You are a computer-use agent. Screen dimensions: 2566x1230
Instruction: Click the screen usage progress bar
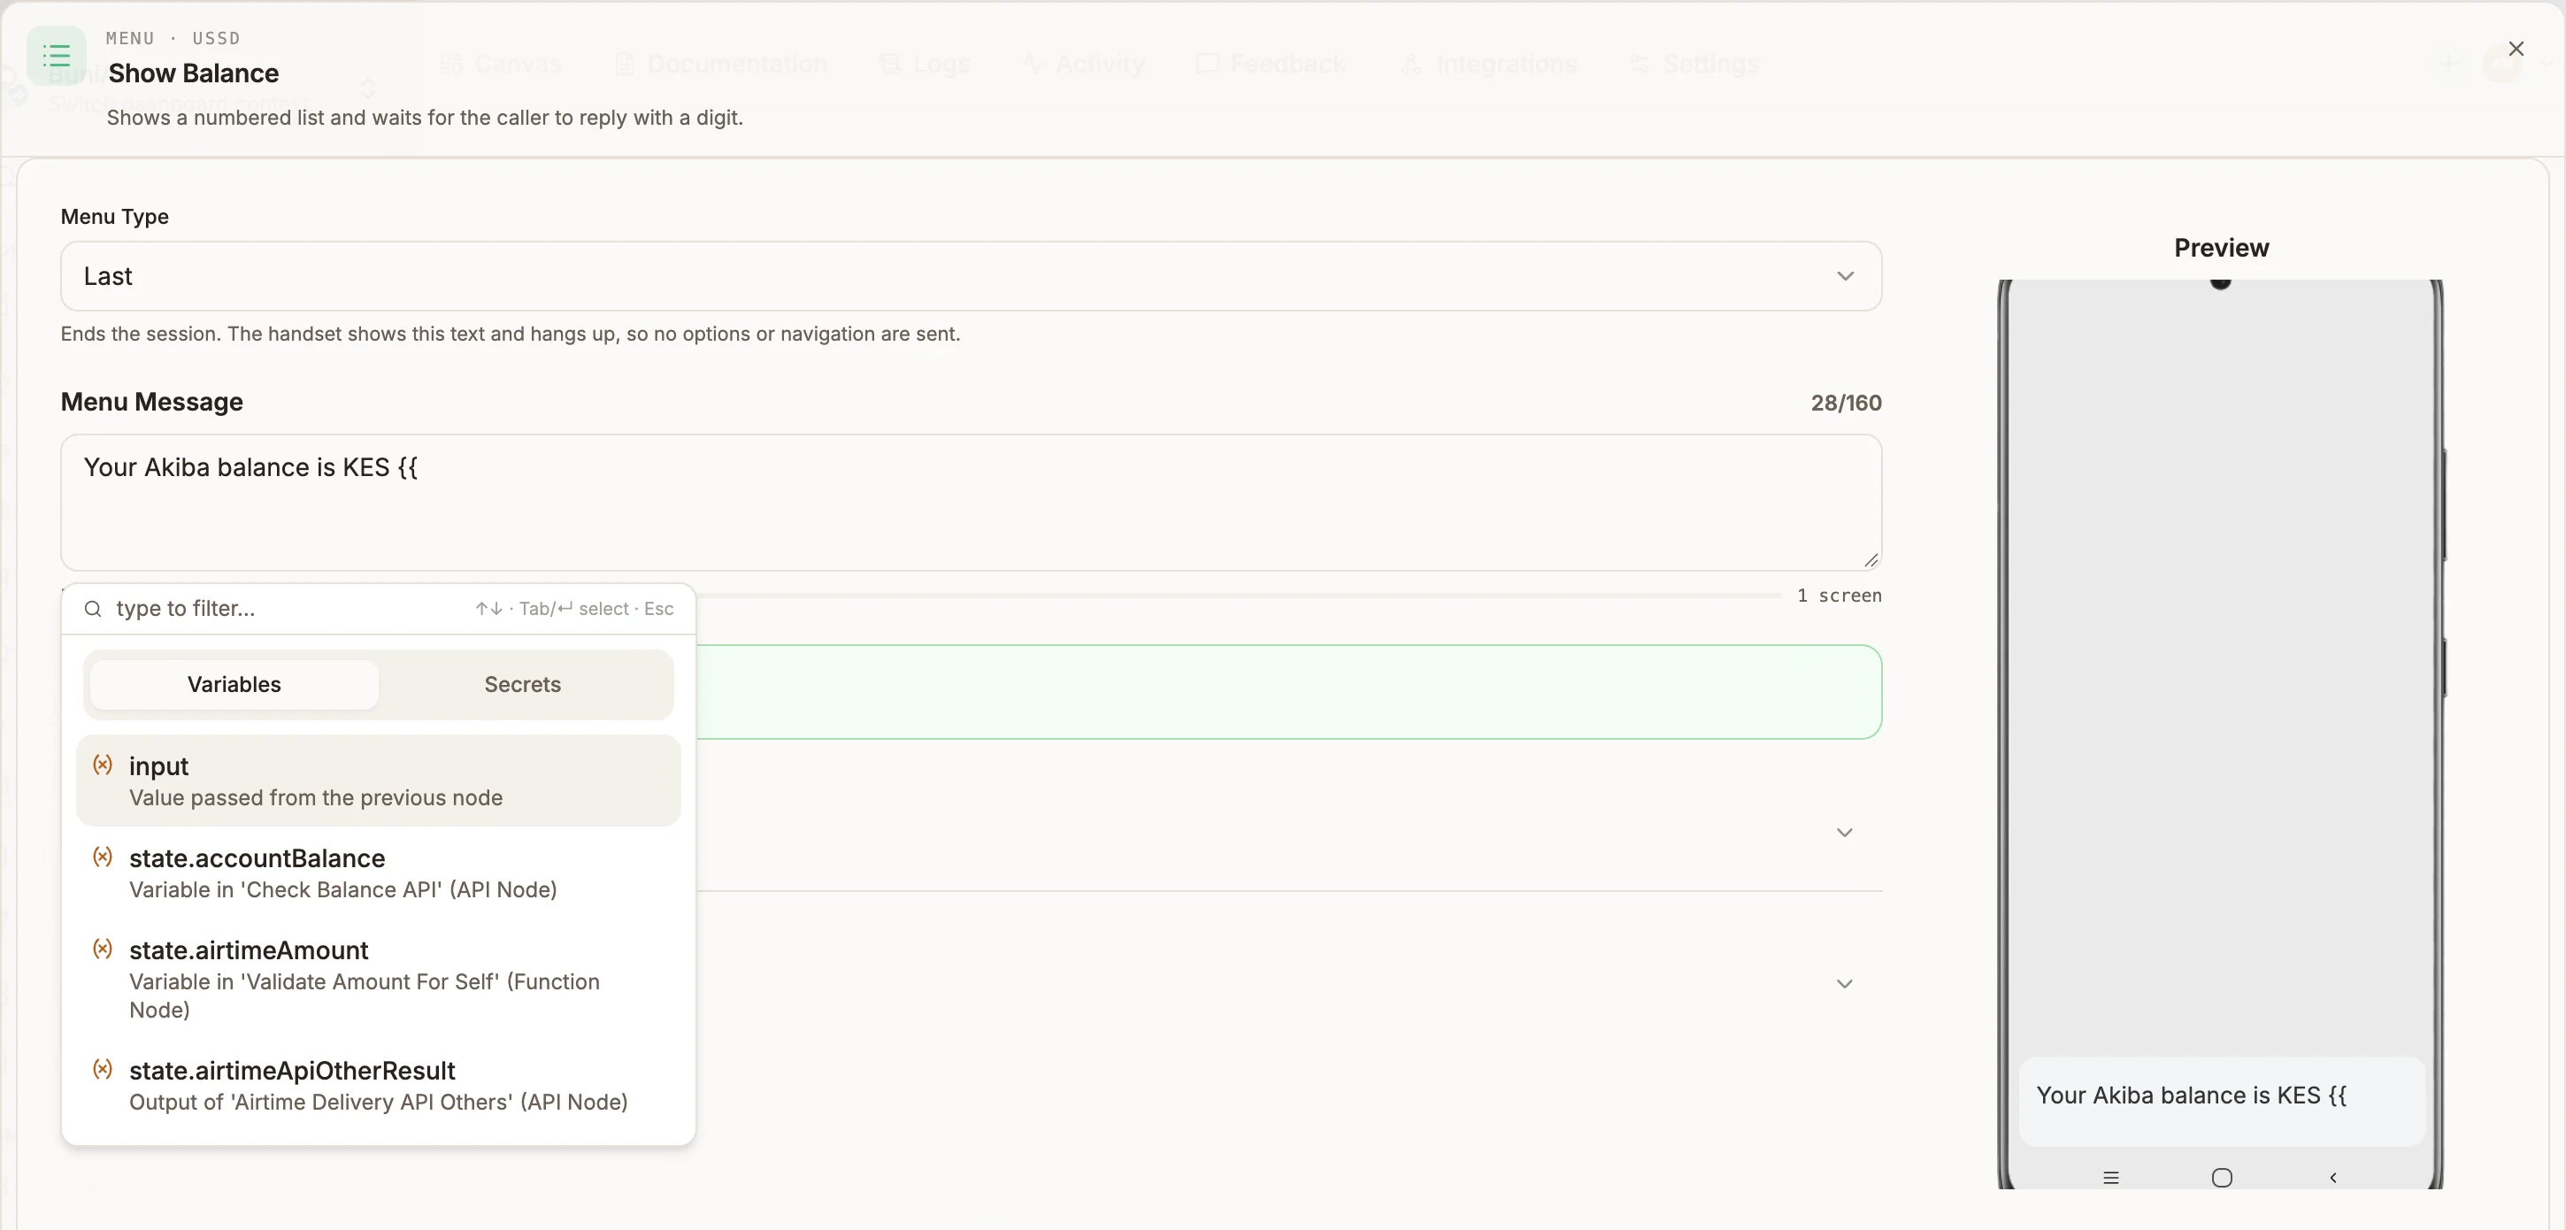pyautogui.click(x=1238, y=596)
